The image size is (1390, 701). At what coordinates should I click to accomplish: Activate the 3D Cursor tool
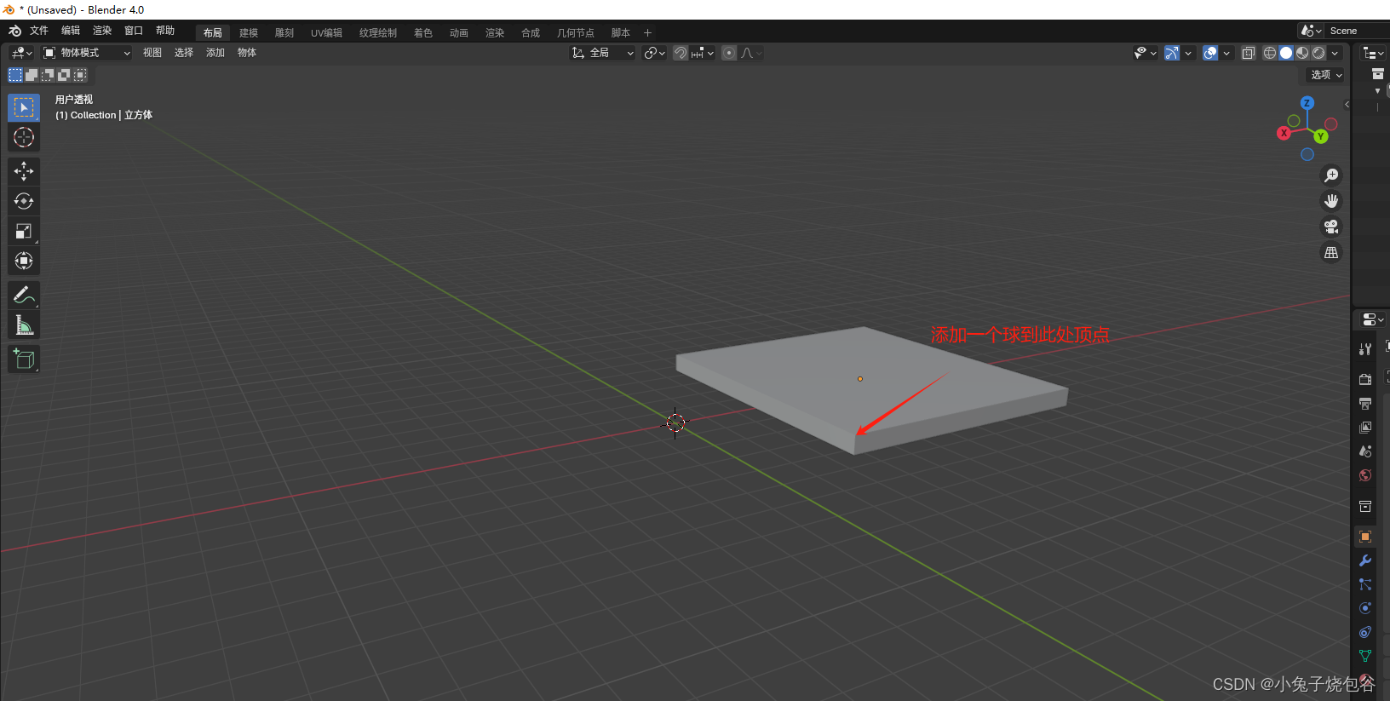point(24,137)
